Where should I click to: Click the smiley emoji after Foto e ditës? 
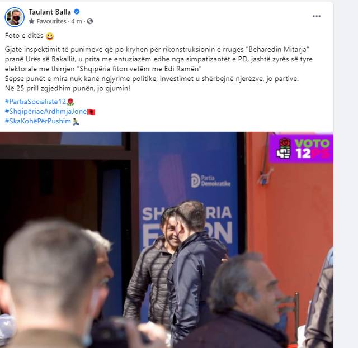click(50, 36)
